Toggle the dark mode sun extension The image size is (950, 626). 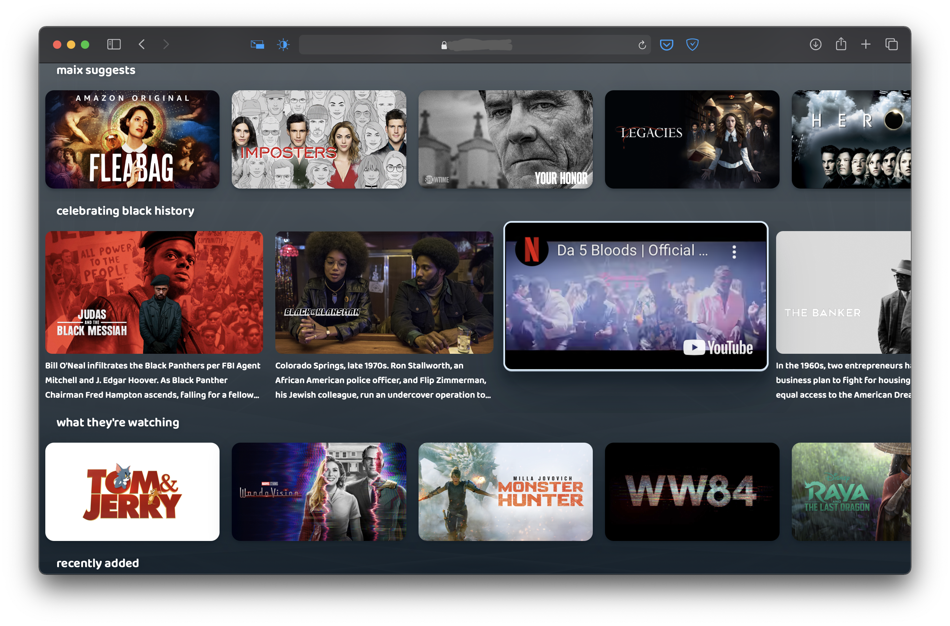283,44
